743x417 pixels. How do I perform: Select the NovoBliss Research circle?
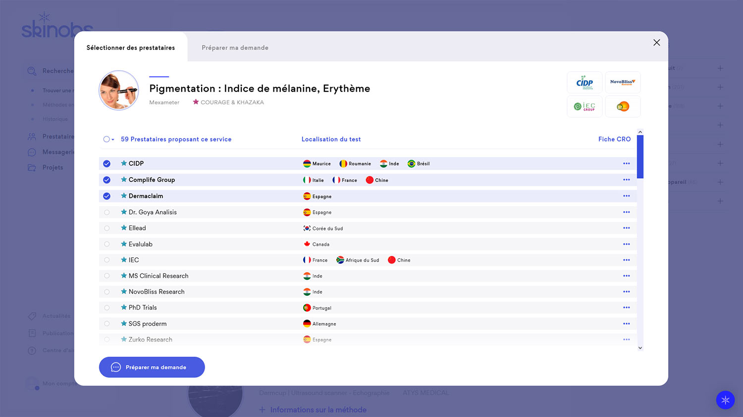[x=106, y=292]
